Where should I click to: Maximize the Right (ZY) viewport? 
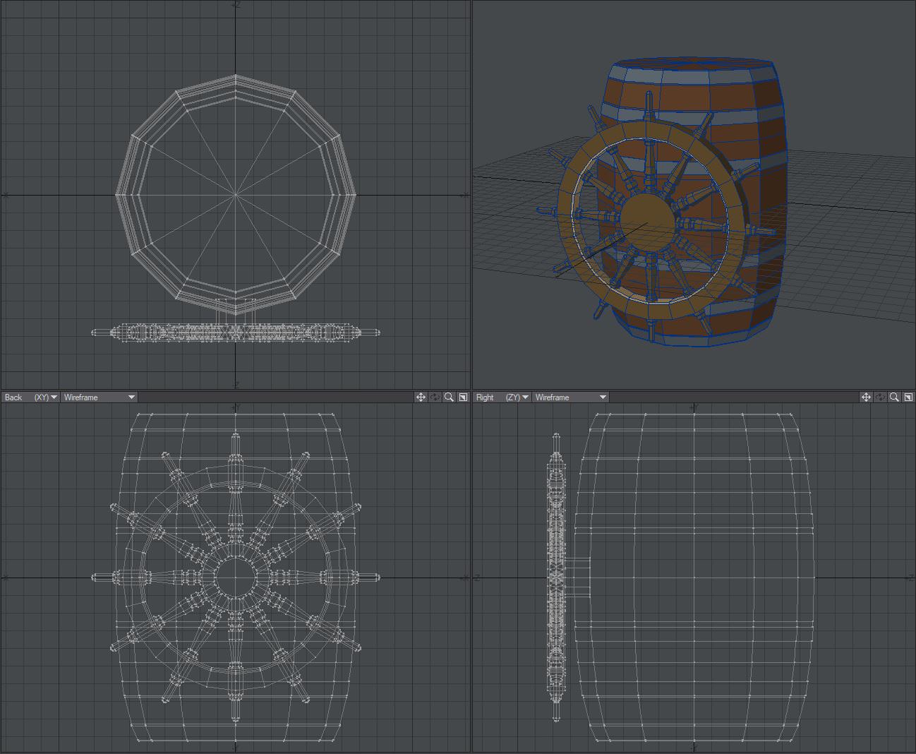point(908,397)
